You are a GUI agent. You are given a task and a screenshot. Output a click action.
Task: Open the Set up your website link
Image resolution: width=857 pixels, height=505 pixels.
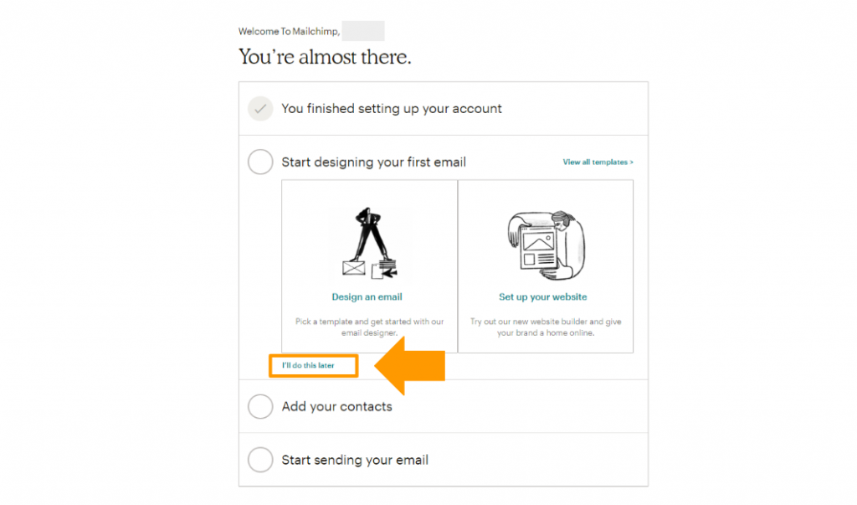[x=543, y=297]
